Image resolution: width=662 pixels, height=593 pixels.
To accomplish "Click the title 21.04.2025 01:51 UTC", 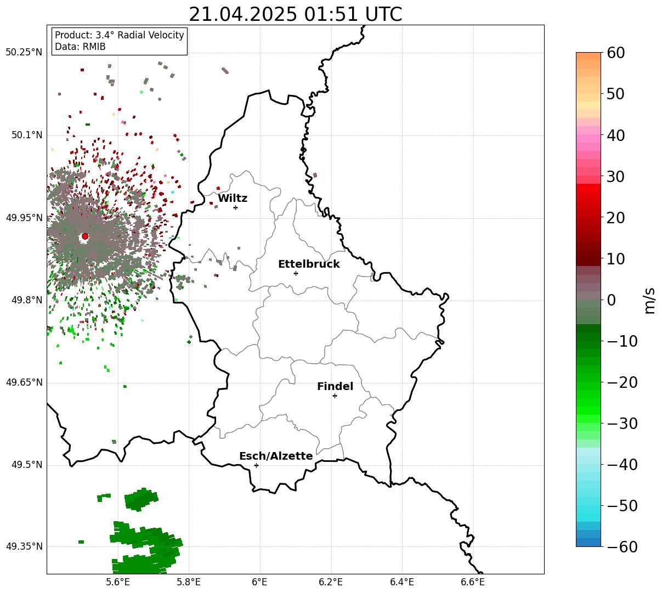I will pyautogui.click(x=295, y=14).
